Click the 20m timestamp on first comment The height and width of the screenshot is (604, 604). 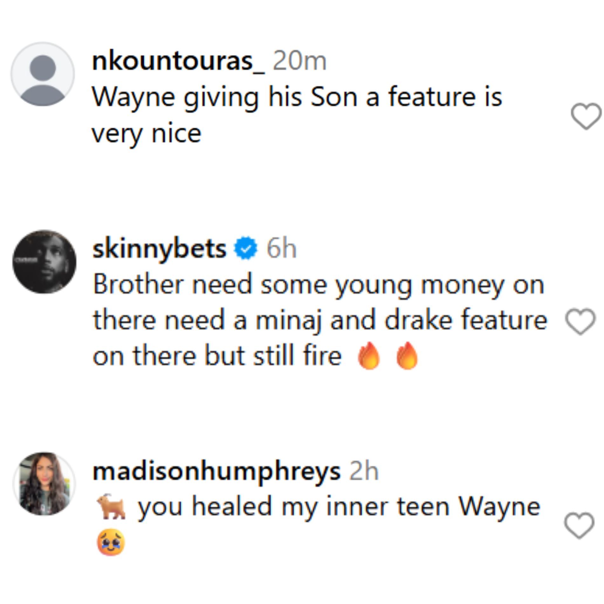click(x=299, y=61)
